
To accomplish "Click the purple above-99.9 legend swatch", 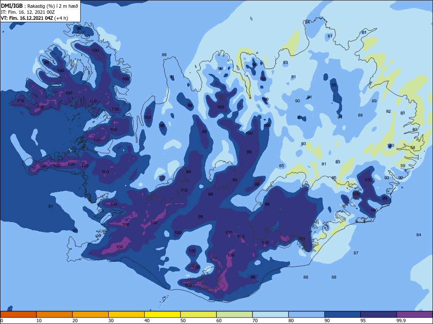I will pyautogui.click(x=414, y=314).
